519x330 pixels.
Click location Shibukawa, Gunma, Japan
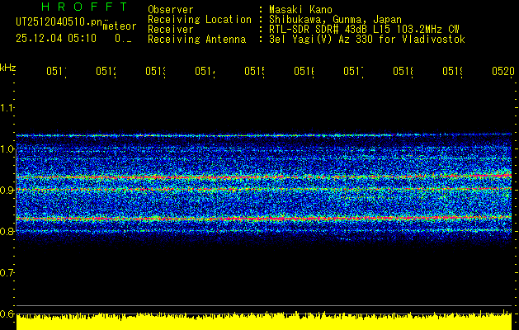click(335, 20)
